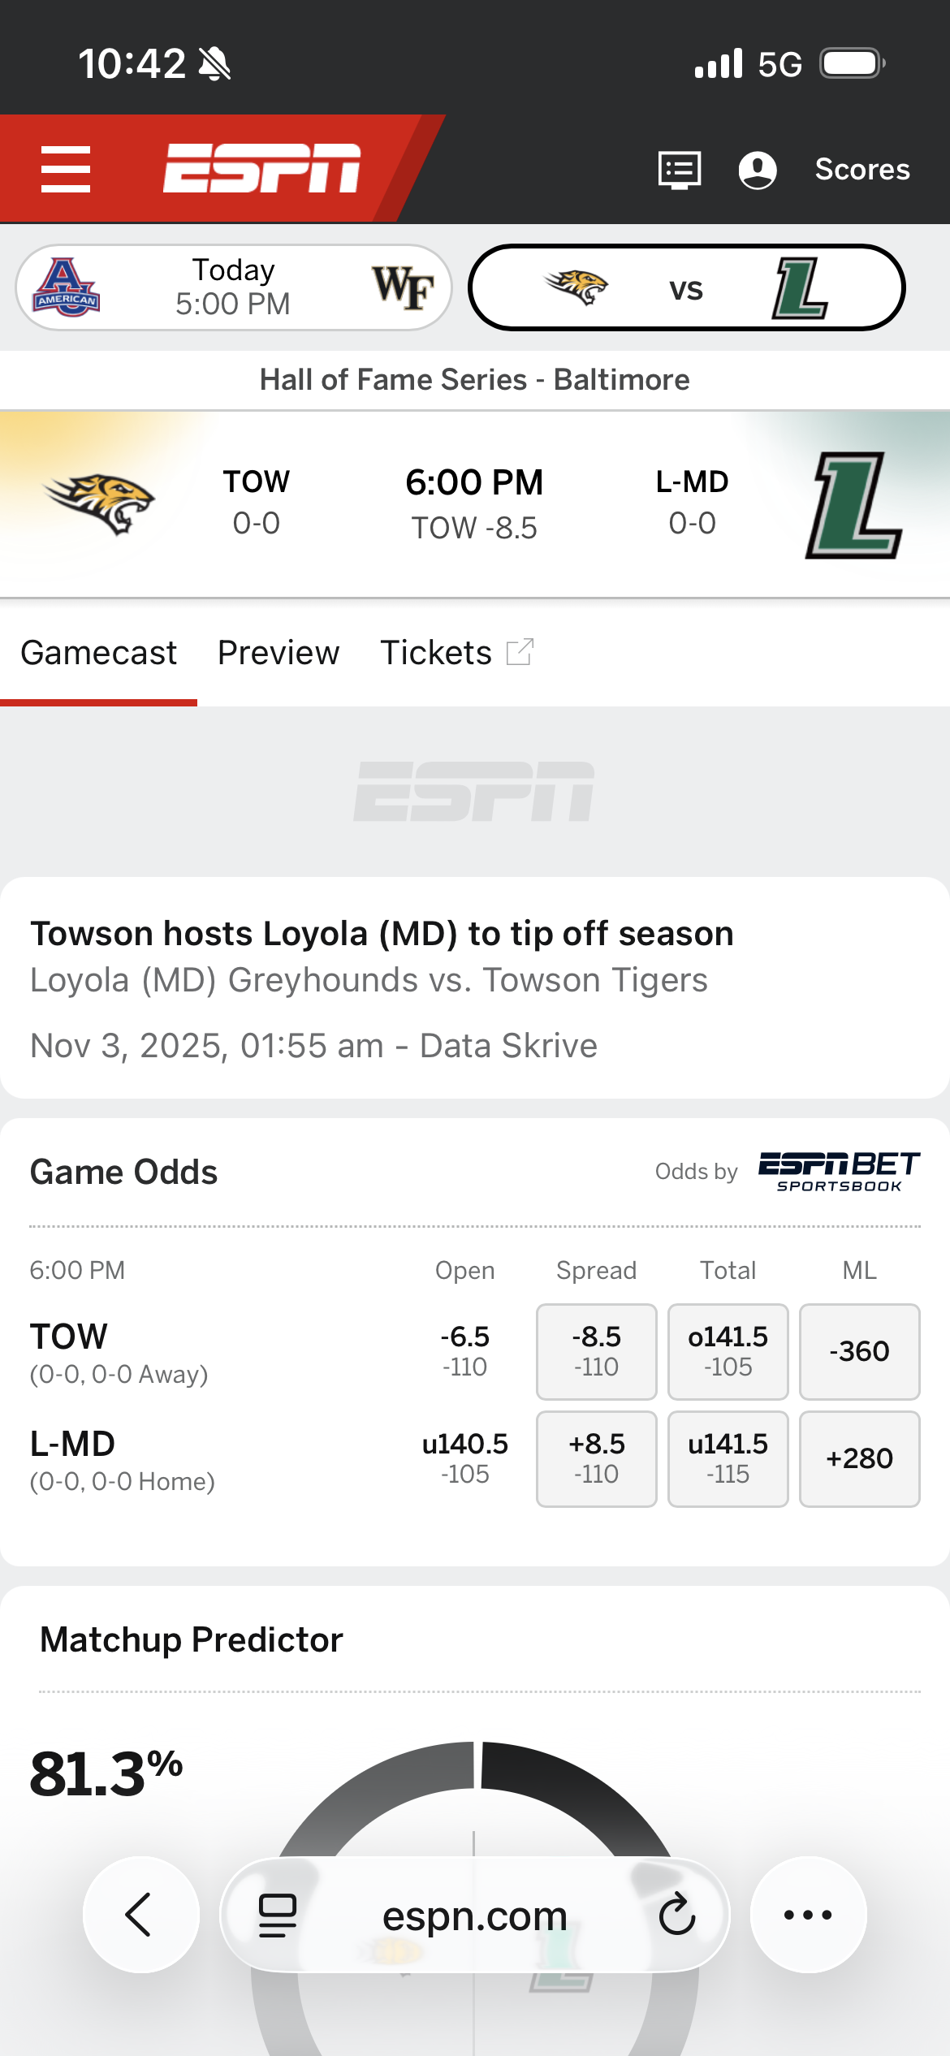
Task: Select the Gamecast tab
Action: (98, 653)
